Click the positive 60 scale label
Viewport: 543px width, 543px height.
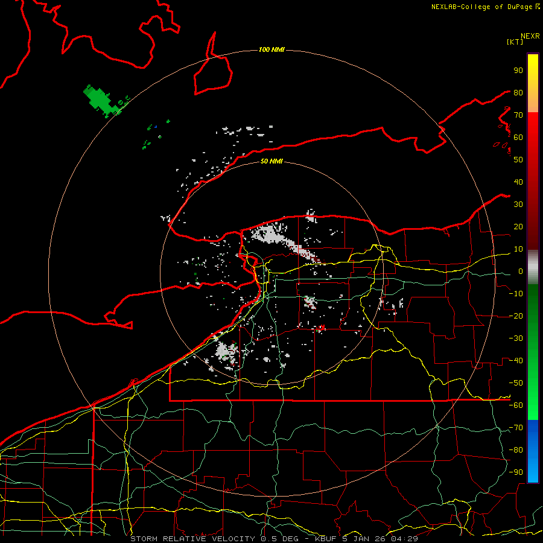(x=518, y=138)
